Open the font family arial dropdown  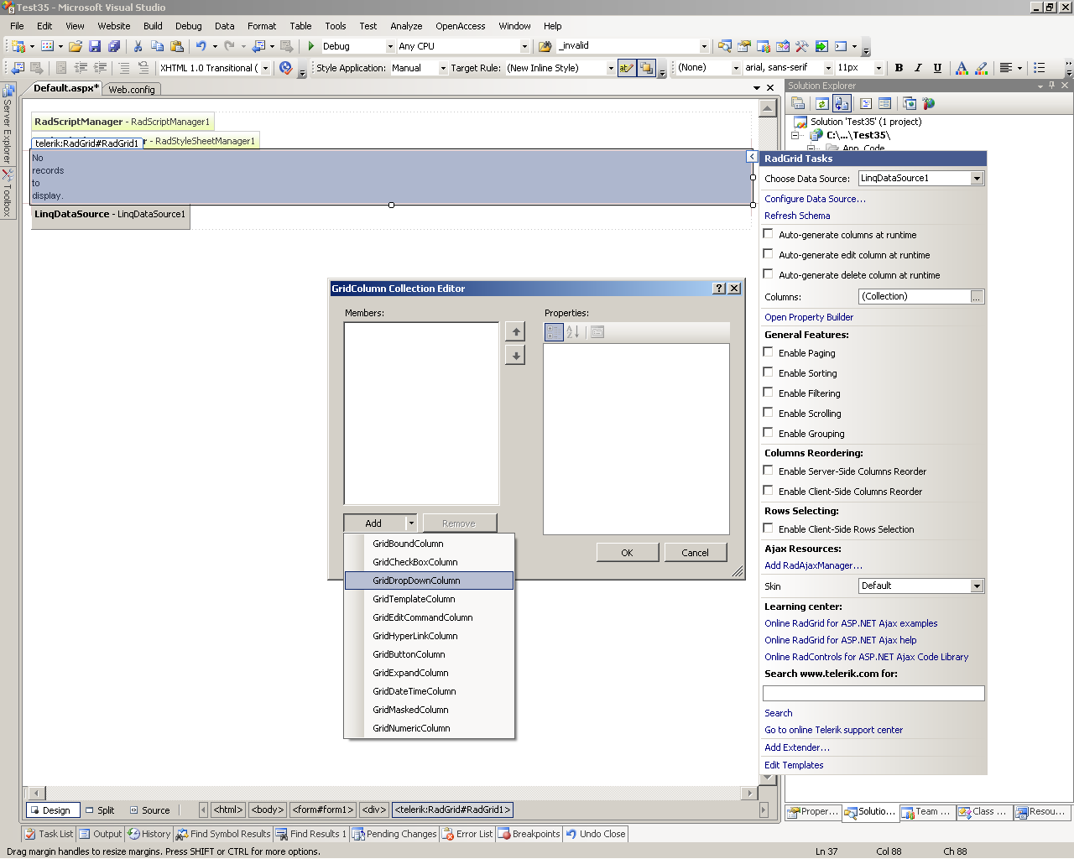point(828,68)
